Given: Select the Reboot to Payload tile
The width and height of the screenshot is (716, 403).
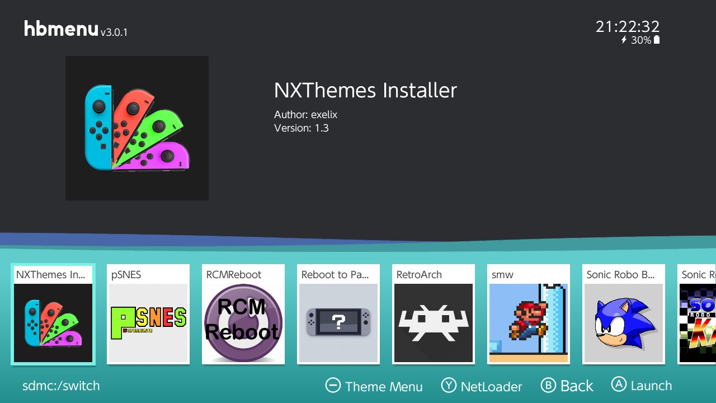Looking at the screenshot, I should point(338,314).
